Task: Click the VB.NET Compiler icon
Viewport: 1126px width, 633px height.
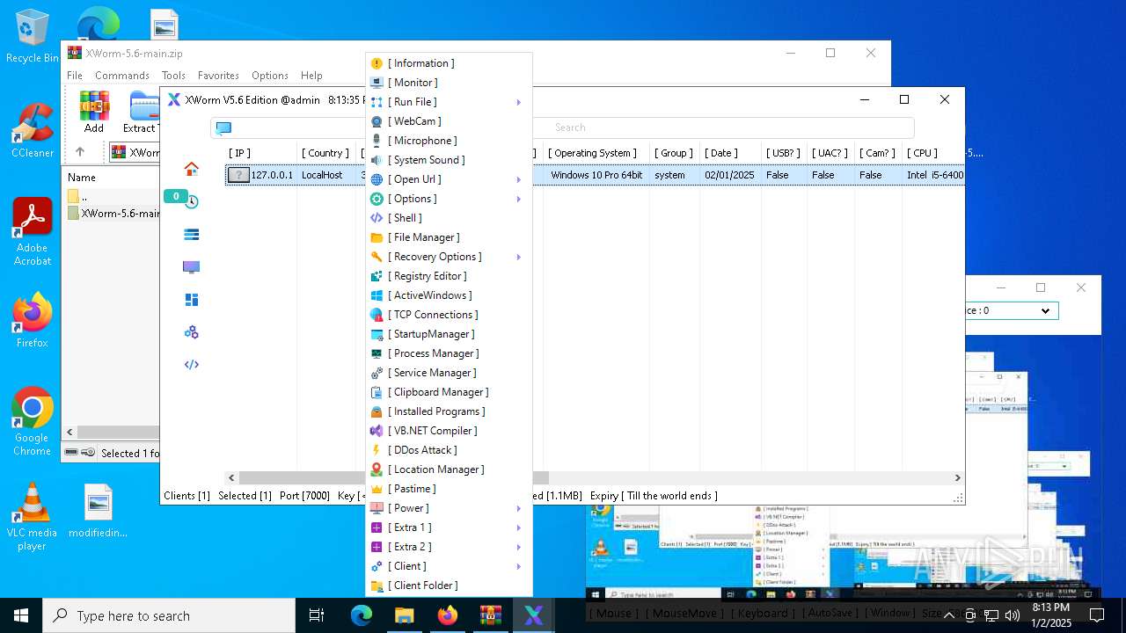Action: pos(377,431)
